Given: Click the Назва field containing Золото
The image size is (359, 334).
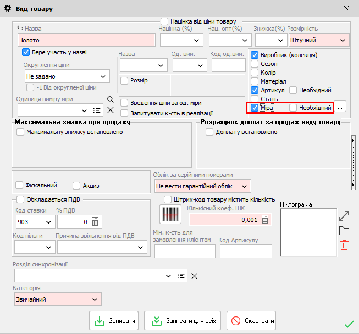Looking at the screenshot, I should [x=86, y=40].
